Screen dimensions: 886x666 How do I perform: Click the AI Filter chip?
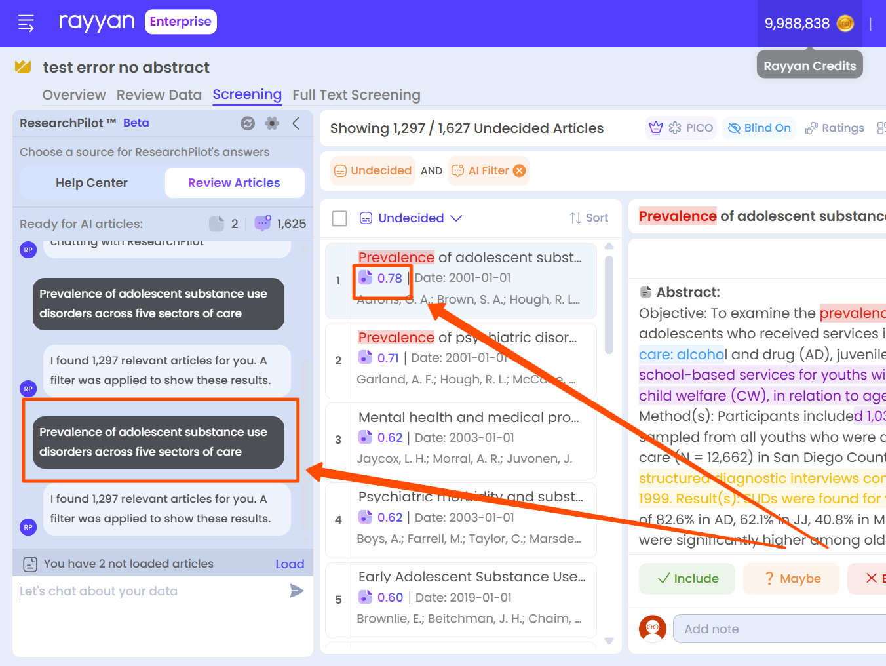[x=488, y=170]
